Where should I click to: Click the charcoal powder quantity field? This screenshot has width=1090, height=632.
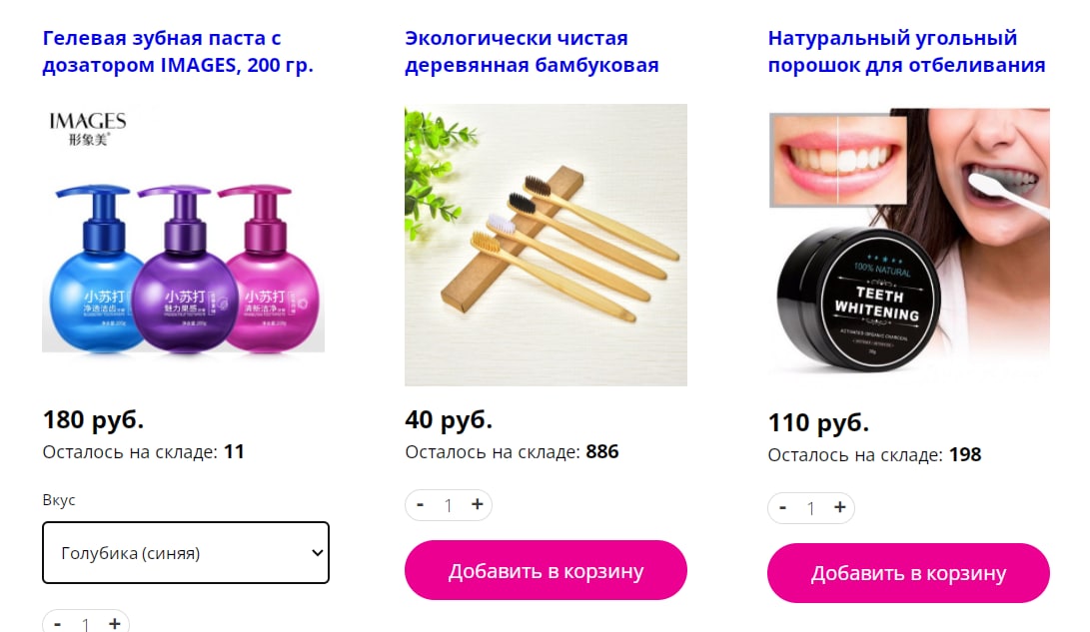[811, 508]
